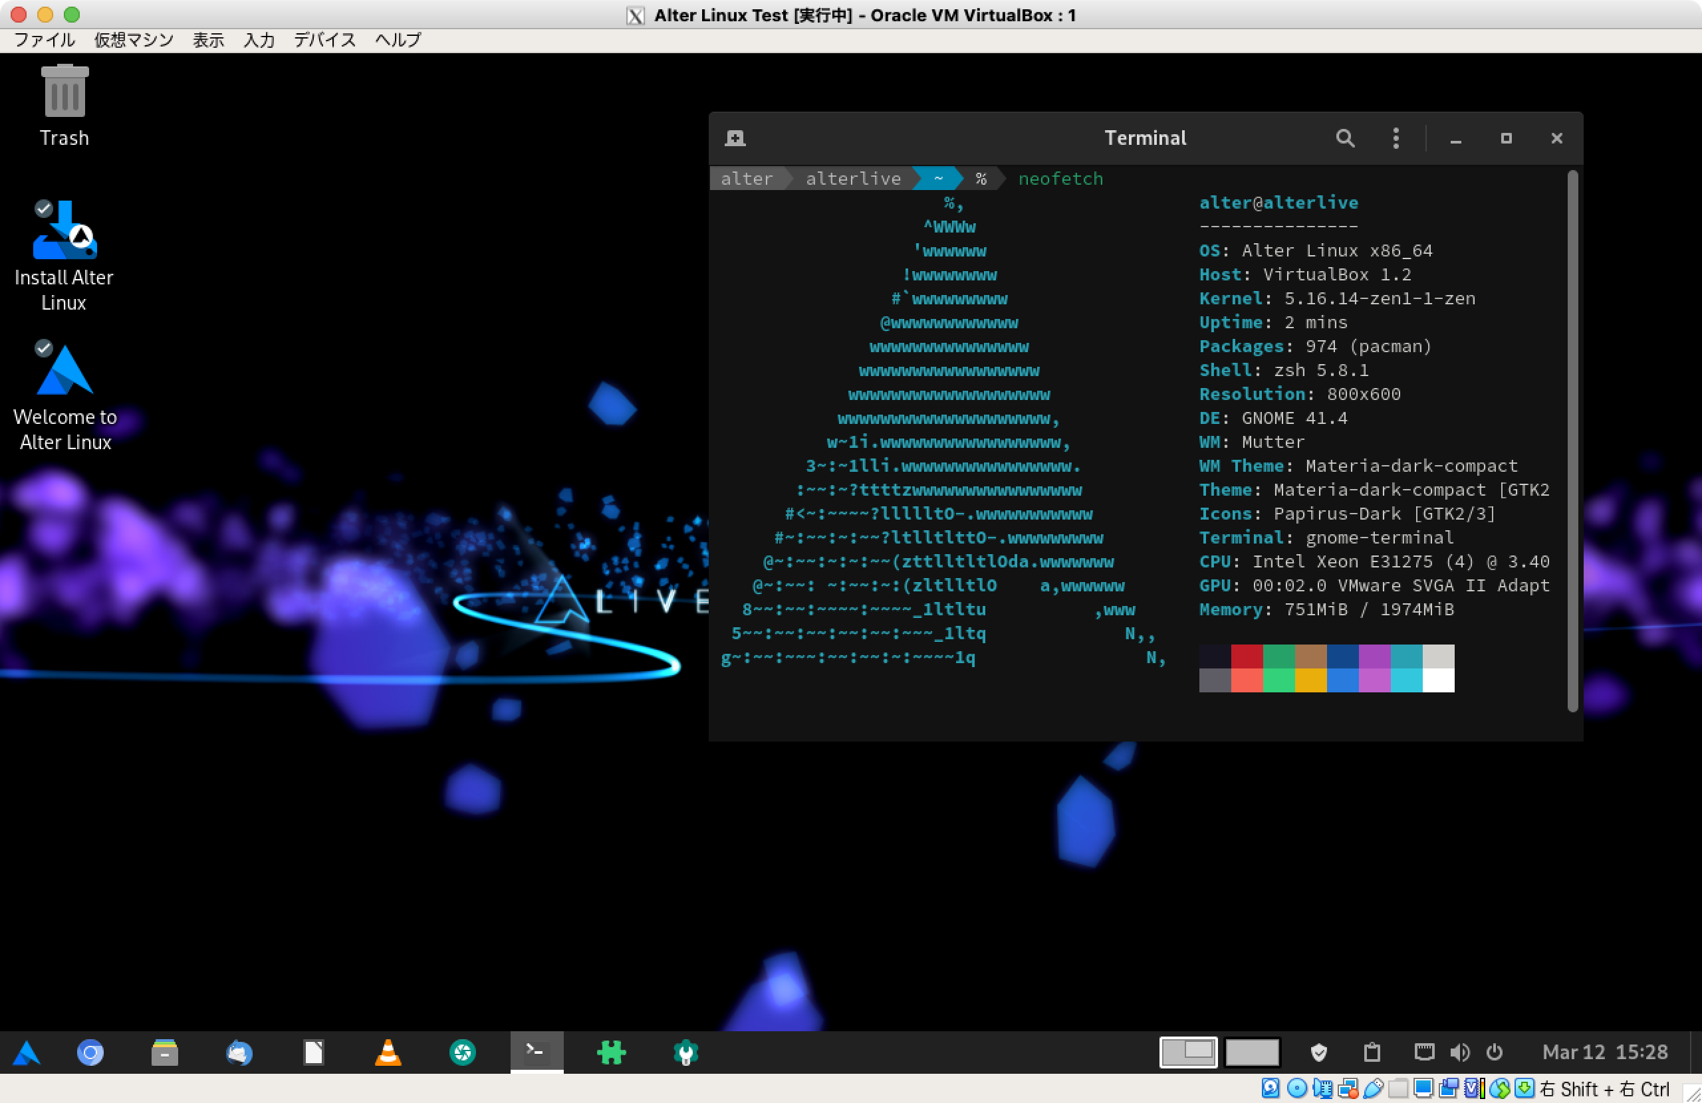1702x1103 pixels.
Task: Select the Trash desktop icon
Action: (64, 106)
